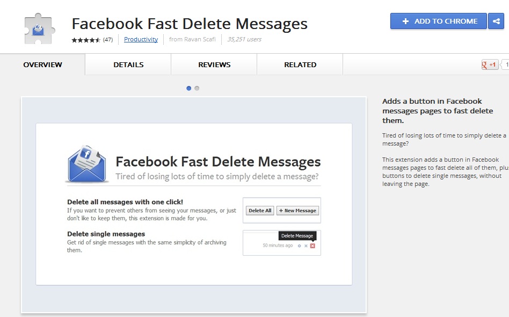Screen dimensions: 509x317
Task: Click the extension screenshot preview image
Action: (194, 205)
